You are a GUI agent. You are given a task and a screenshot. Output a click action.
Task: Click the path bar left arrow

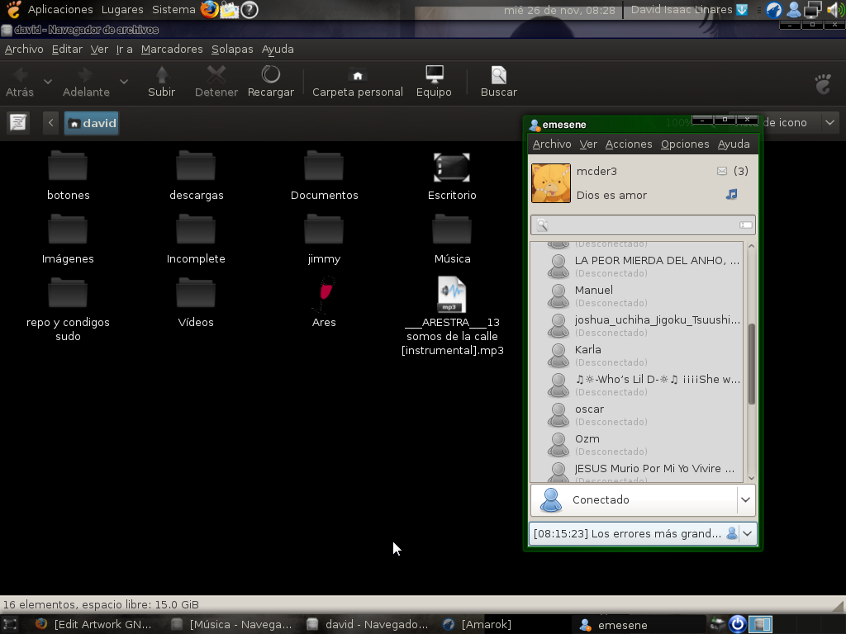click(50, 123)
